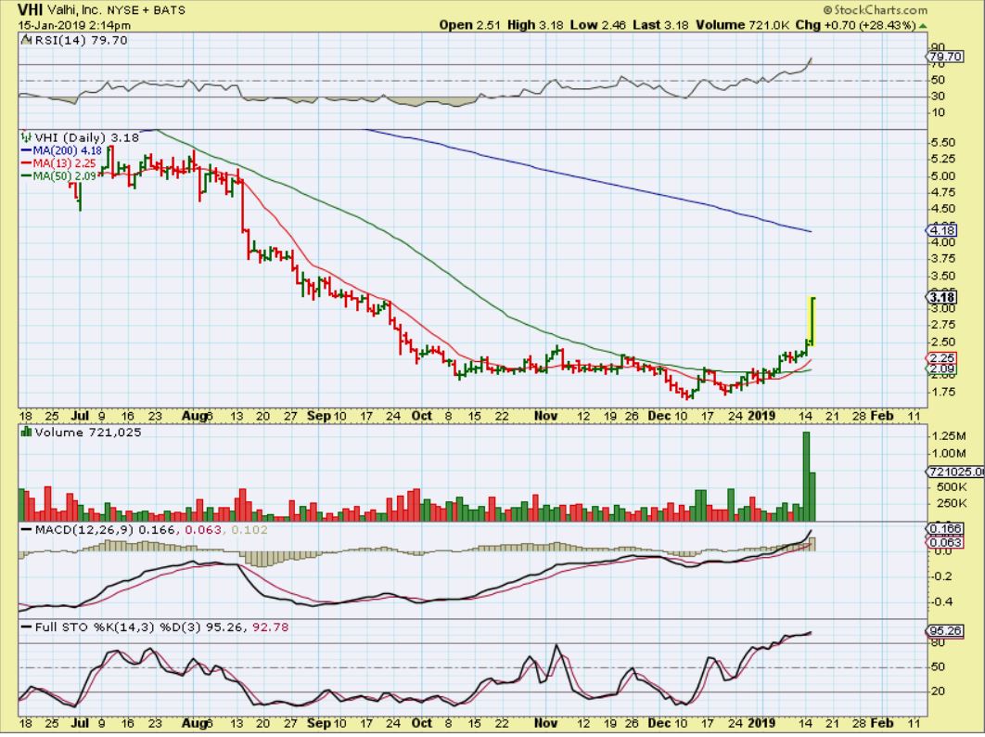
Task: Click the 'Open 2.51' header value
Action: [x=470, y=25]
